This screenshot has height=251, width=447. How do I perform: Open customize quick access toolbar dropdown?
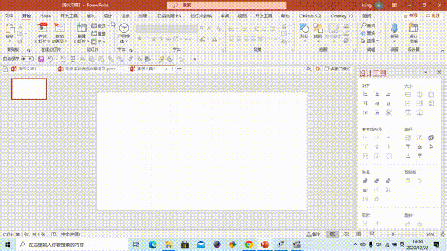195,59
